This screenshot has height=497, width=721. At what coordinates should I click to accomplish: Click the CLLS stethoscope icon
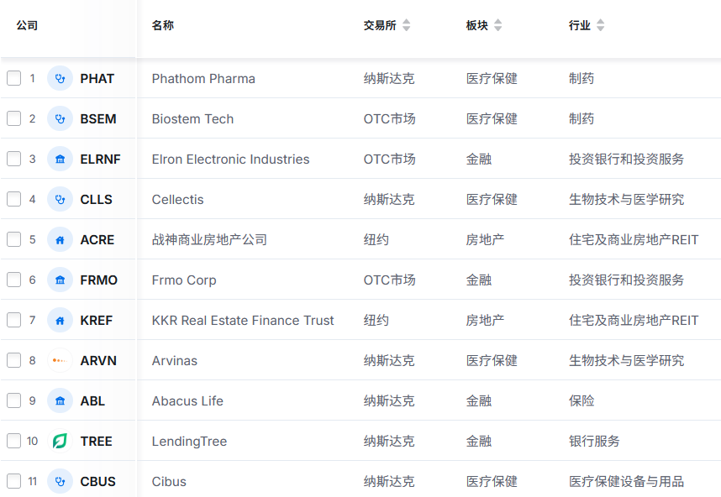(60, 199)
